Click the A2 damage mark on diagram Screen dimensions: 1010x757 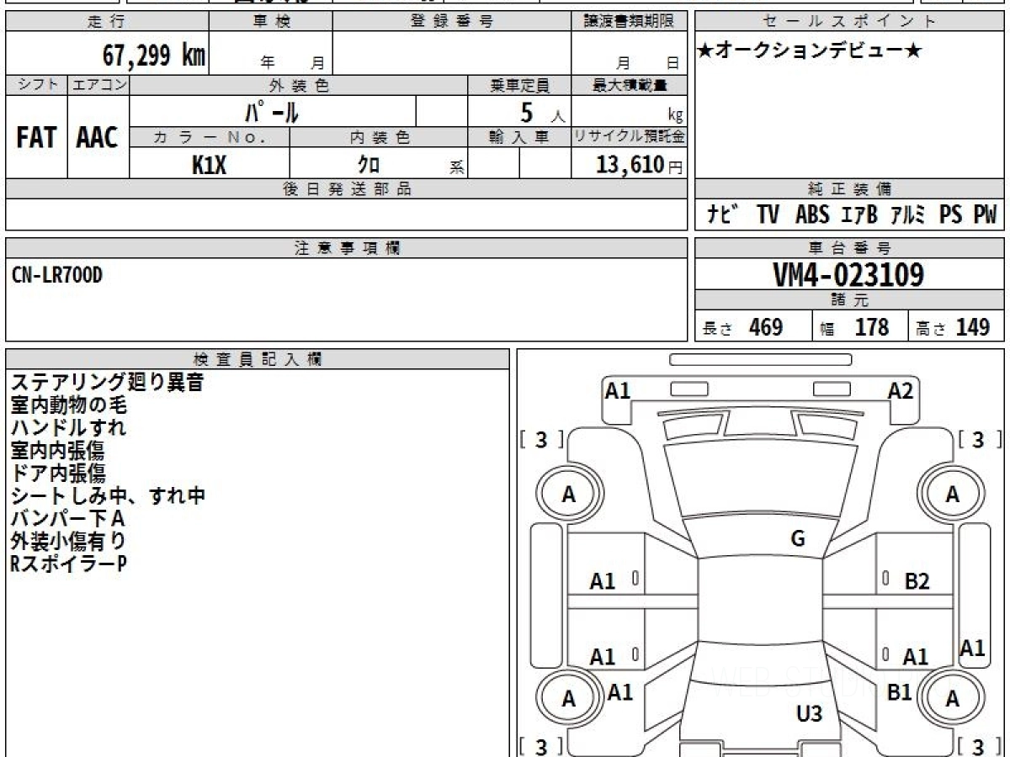click(x=900, y=390)
